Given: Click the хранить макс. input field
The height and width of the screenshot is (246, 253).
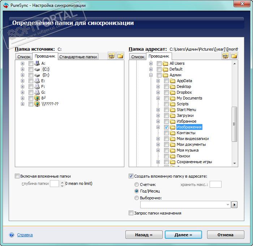Looking at the screenshot, I should coord(215,184).
